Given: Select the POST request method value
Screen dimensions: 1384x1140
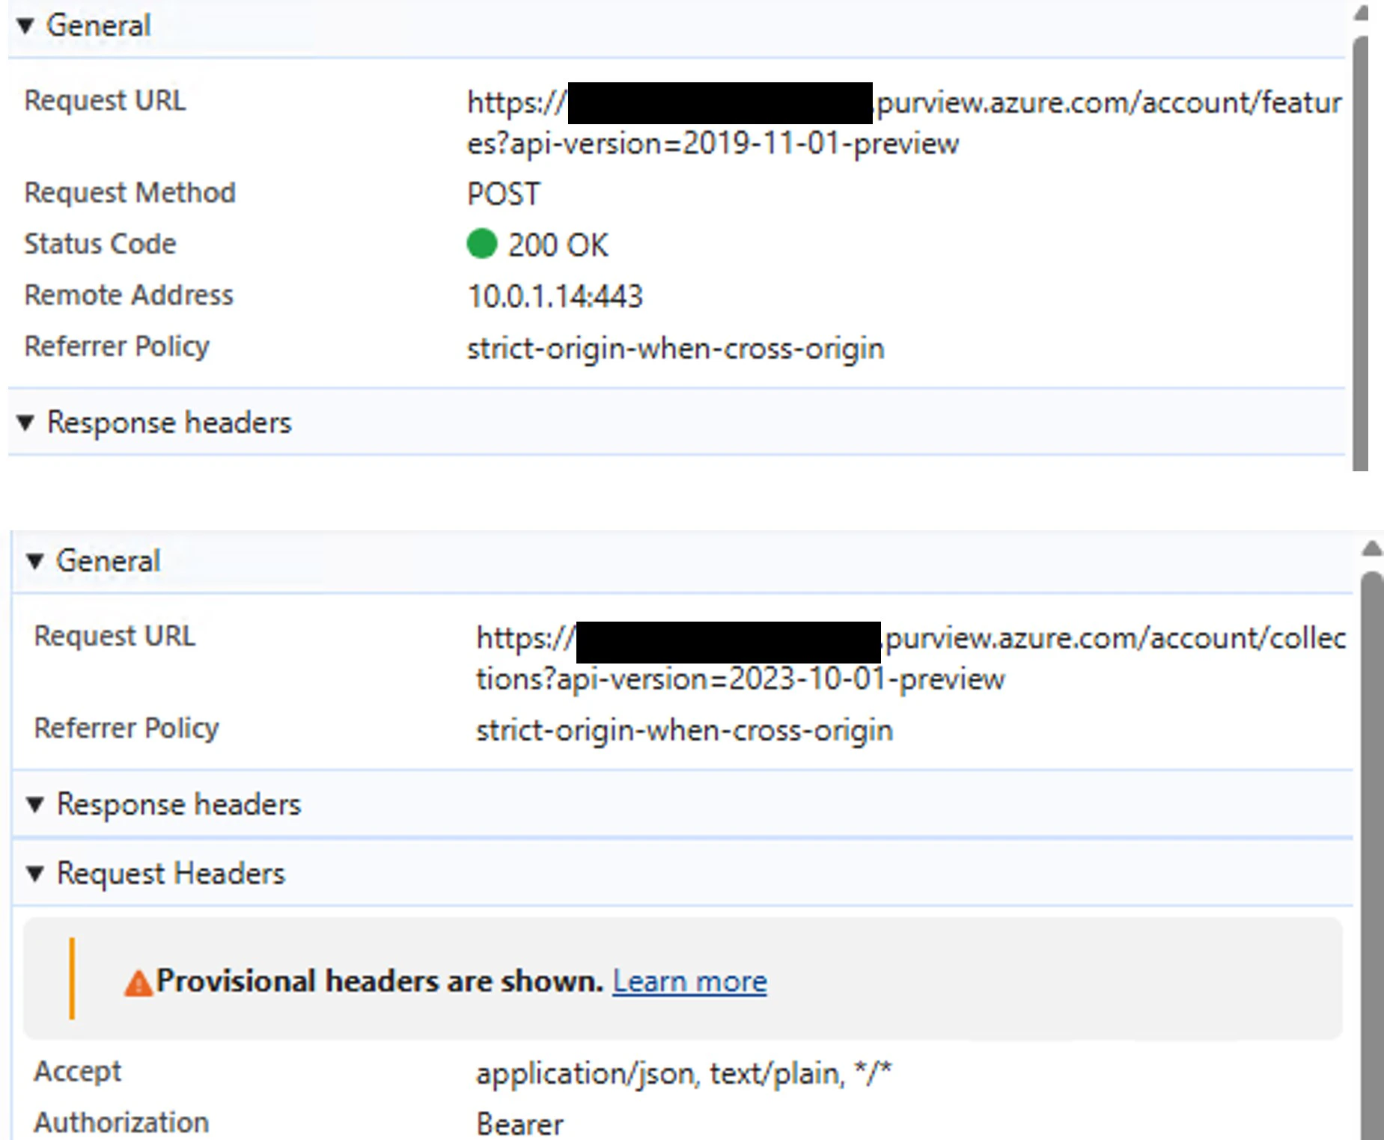Looking at the screenshot, I should pos(503,194).
